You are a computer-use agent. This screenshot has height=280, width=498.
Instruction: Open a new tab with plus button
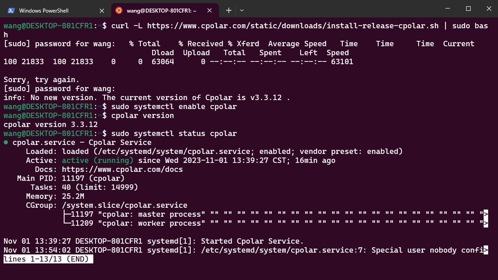(x=229, y=10)
